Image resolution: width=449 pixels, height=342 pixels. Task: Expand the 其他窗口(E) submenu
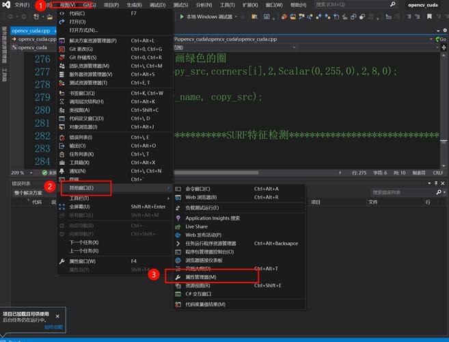[x=115, y=188]
